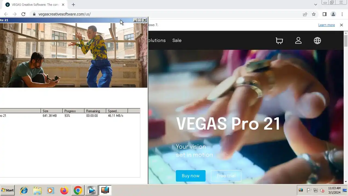Click the installer dancer promo image
The image size is (348, 196).
[x=74, y=55]
